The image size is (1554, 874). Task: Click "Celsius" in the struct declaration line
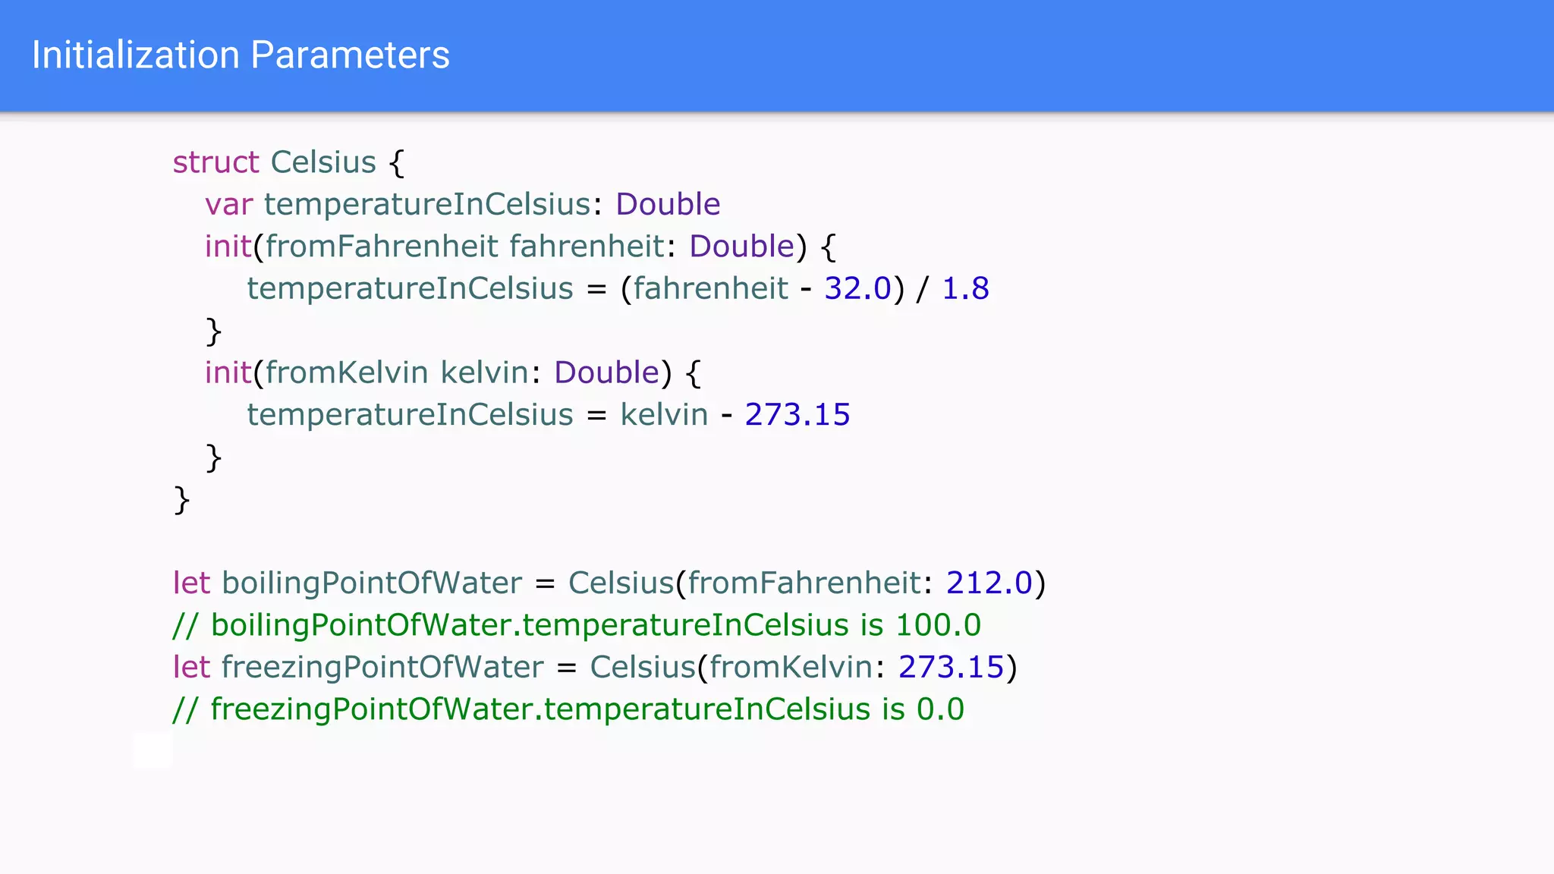click(x=323, y=162)
